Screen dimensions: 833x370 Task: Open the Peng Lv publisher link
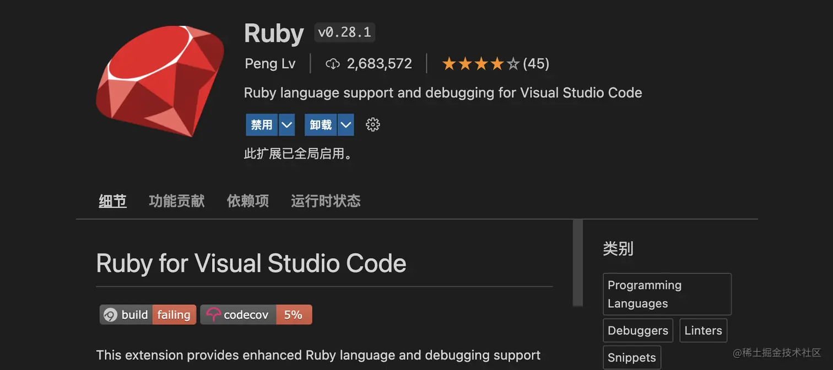270,64
